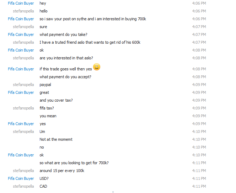Image resolution: width=236 pixels, height=193 pixels.
Task: Click the smiley face emoticon
Action: click(97, 67)
